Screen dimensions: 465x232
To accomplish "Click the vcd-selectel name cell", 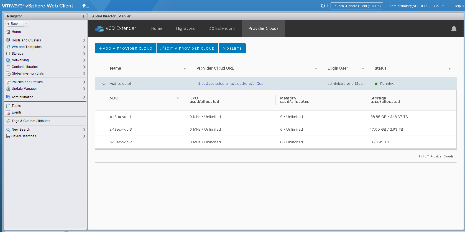I will pos(120,84).
